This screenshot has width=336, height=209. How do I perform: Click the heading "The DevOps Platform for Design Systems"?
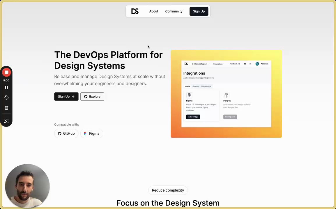[108, 60]
